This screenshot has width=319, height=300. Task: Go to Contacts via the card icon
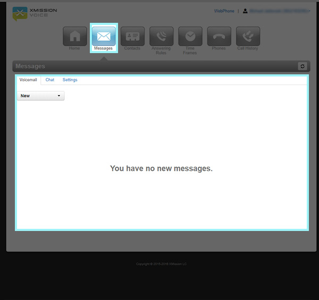coord(132,36)
